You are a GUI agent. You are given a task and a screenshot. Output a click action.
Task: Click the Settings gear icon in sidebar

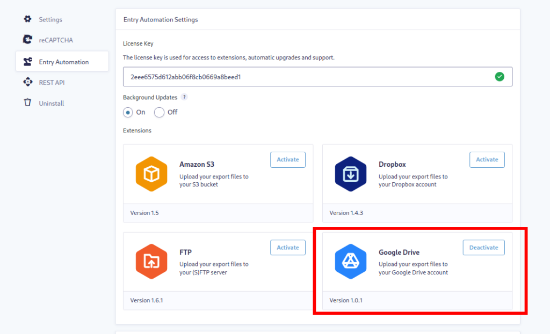point(27,19)
